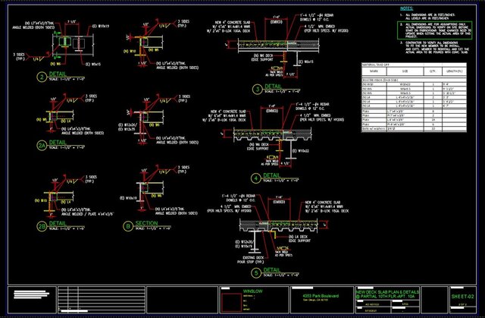This screenshot has width=485, height=318.
Task: Select the Detail 2 number bubble
Action: coord(42,77)
